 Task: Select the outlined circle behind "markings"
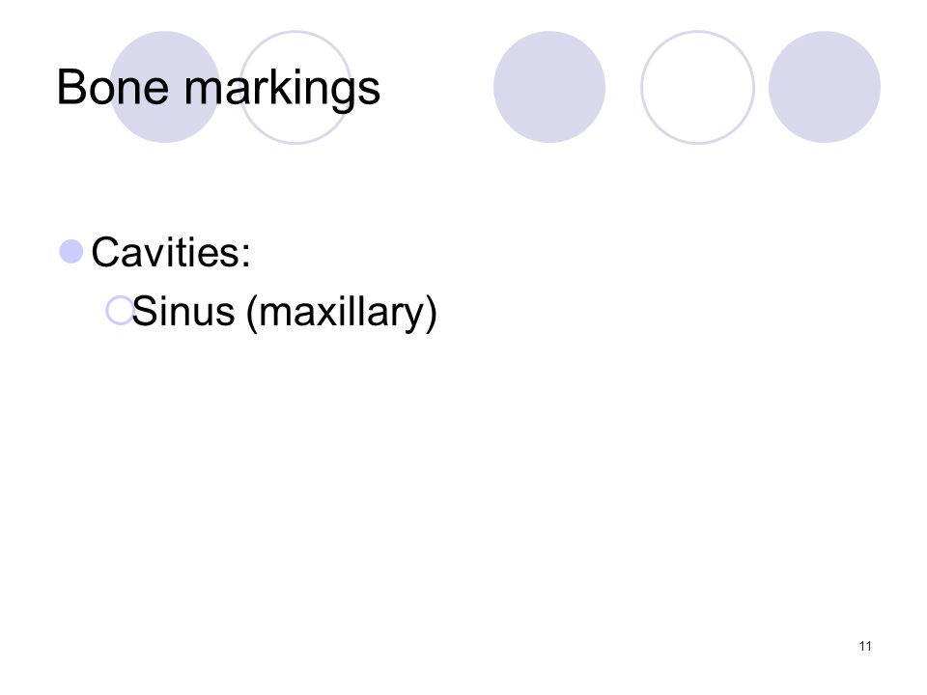[295, 87]
